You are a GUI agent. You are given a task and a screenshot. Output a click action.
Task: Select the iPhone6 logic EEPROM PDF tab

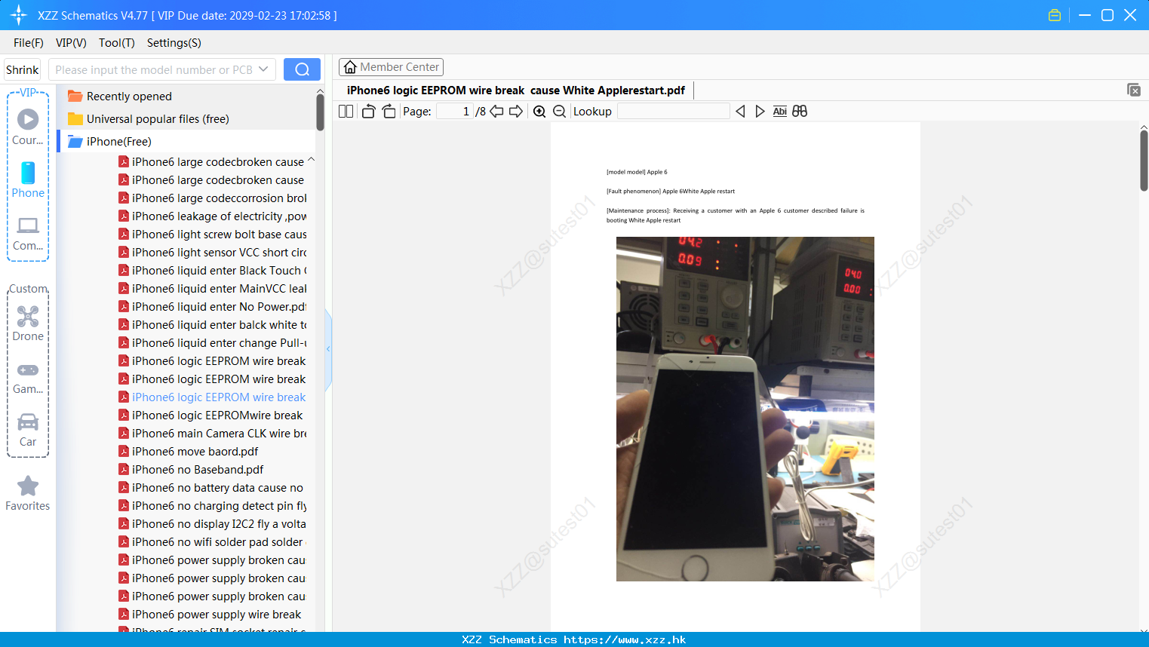pos(516,90)
